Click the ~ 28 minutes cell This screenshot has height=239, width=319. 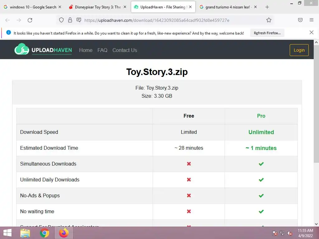pos(189,148)
